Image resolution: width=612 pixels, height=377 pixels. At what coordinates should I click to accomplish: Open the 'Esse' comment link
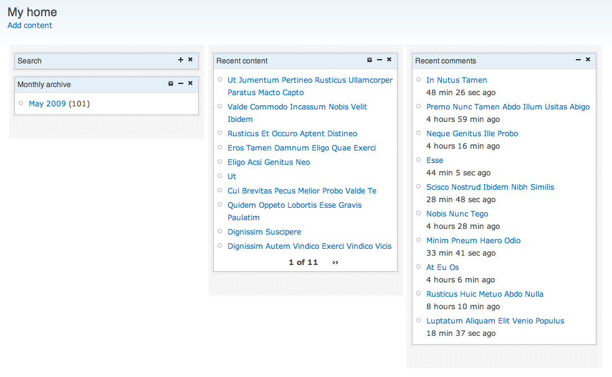434,161
